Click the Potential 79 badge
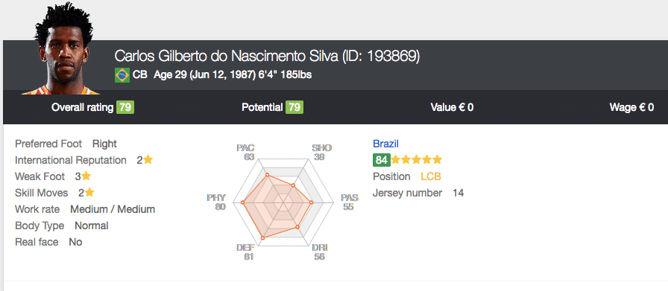Viewport: 668px width, 291px height. coord(294,107)
